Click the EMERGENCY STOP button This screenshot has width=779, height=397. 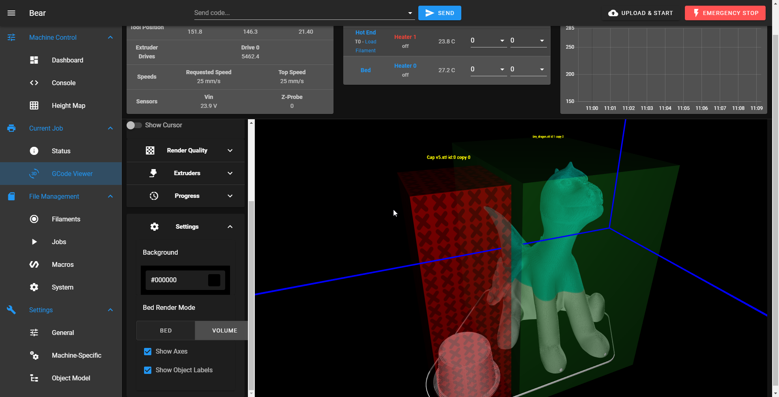(x=725, y=13)
